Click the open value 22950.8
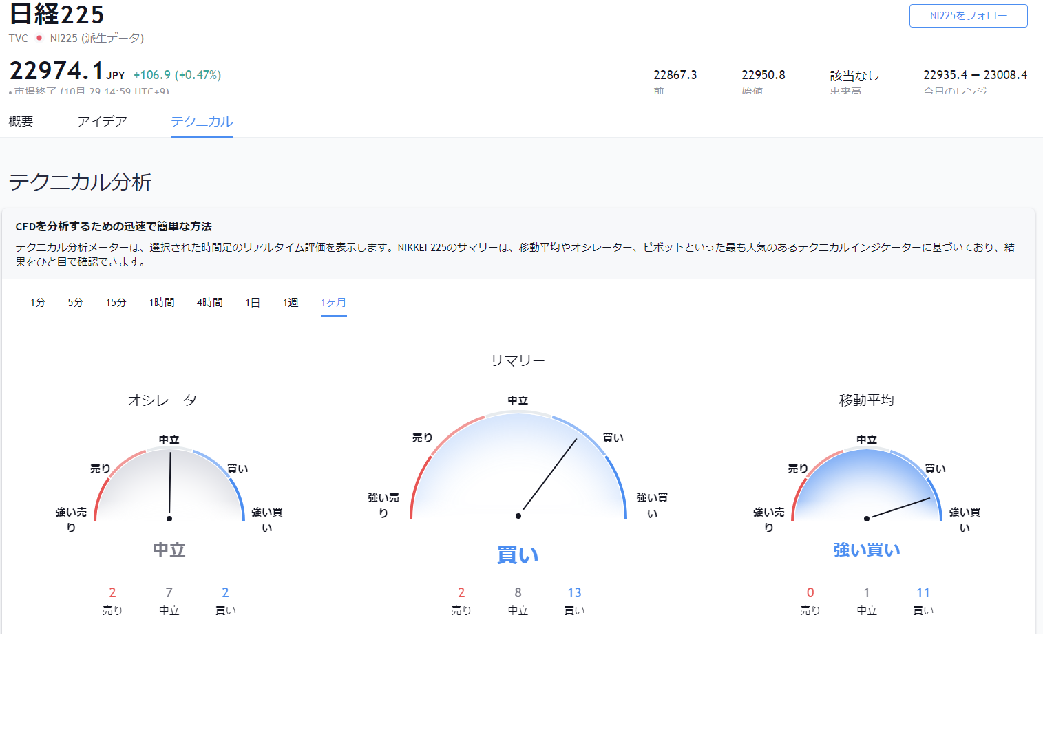The image size is (1043, 743). [x=763, y=75]
